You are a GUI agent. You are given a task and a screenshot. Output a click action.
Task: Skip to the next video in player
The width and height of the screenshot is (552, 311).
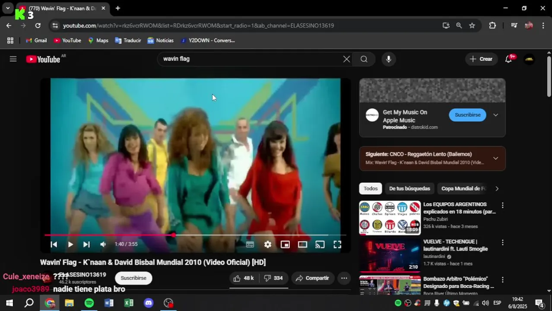click(x=86, y=244)
